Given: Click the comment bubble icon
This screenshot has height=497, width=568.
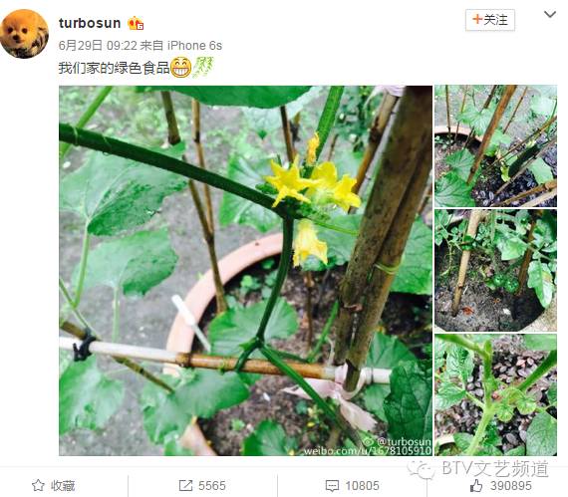Looking at the screenshot, I should point(332,486).
